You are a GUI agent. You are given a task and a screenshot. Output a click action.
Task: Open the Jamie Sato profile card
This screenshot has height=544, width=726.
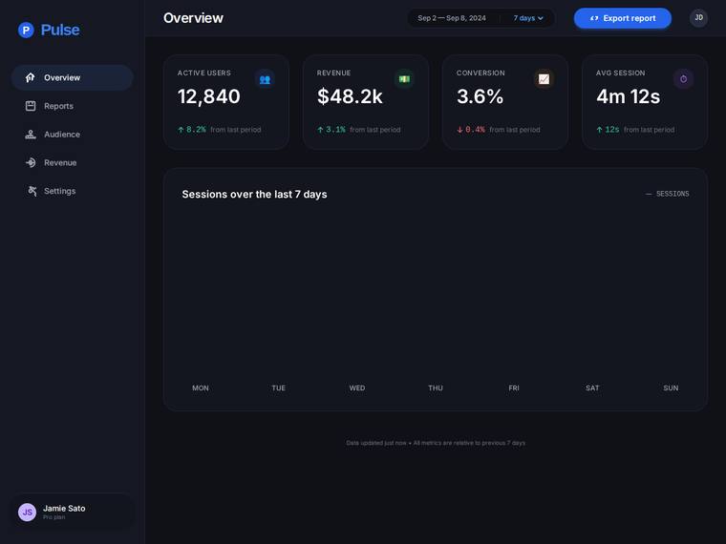73,513
